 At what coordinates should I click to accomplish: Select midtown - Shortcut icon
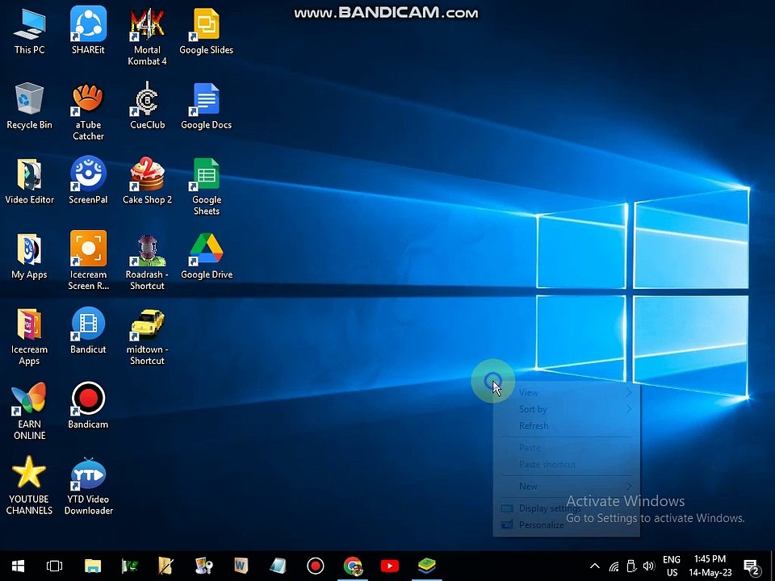tap(147, 337)
